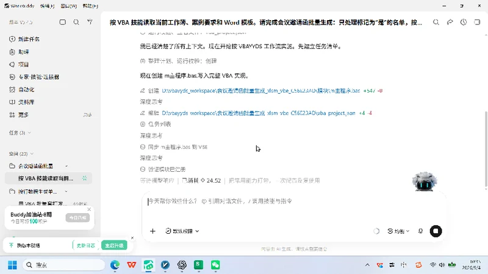Click the conversation vertical scrollbar
Screen dimensions: 488x274
(x=486, y=149)
